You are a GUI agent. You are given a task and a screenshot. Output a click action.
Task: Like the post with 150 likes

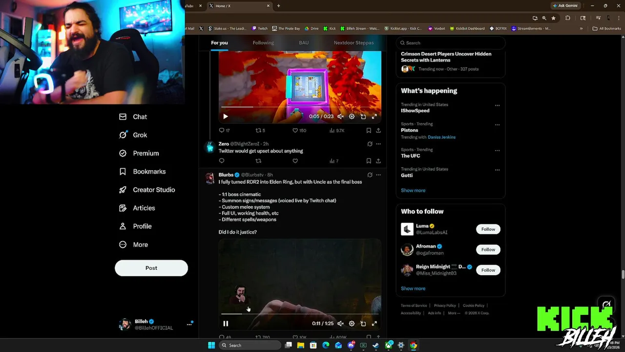(x=299, y=131)
